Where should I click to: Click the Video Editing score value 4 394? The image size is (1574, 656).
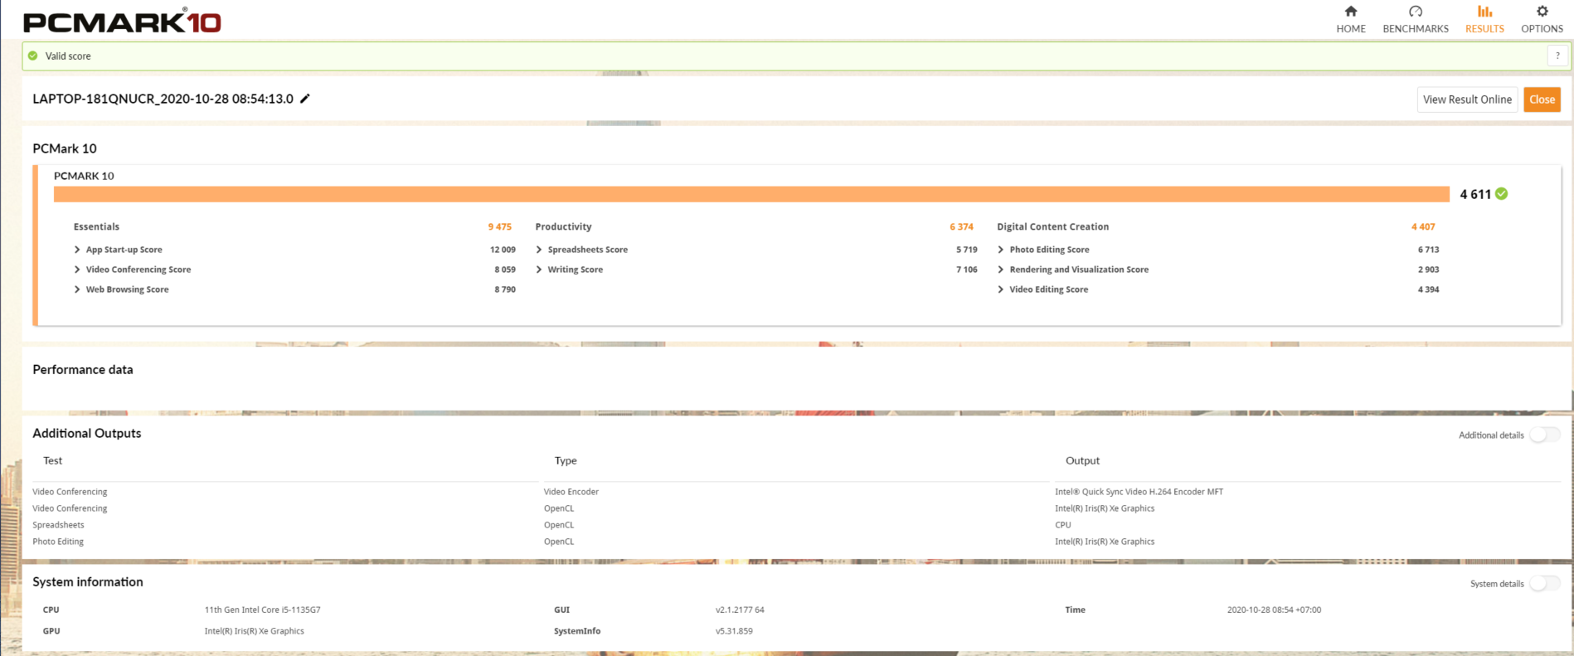tap(1428, 289)
